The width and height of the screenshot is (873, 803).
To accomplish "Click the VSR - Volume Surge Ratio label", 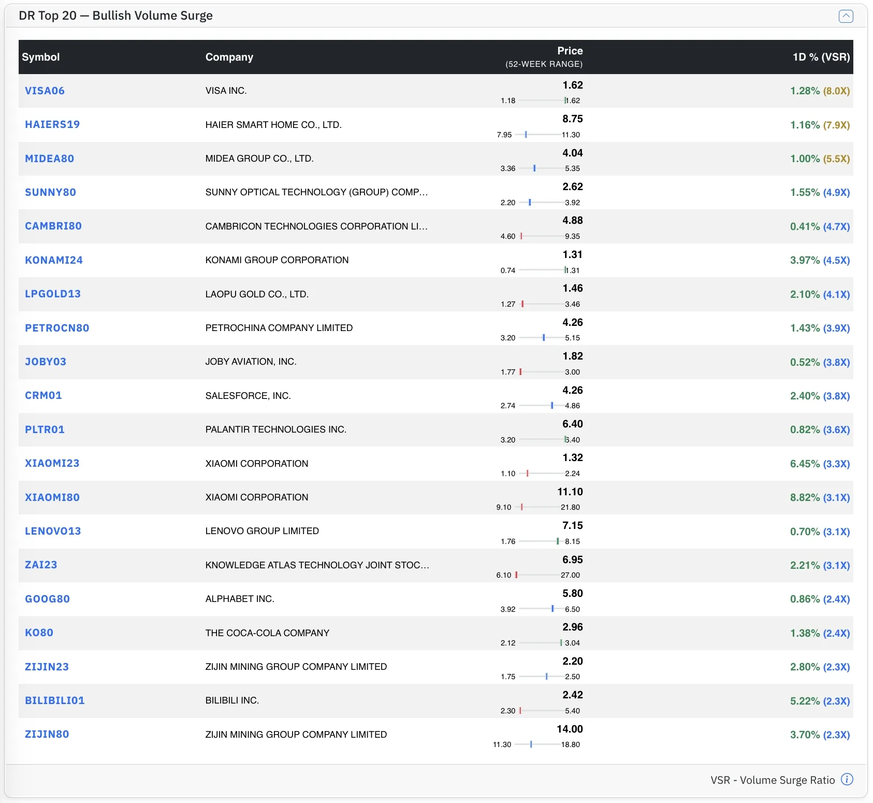I will click(x=773, y=780).
